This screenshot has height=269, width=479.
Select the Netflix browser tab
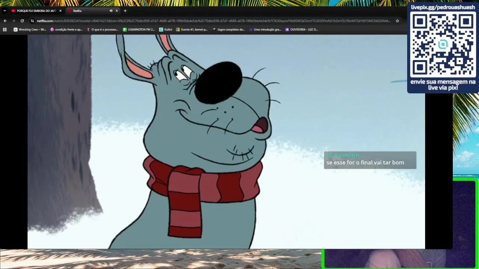click(89, 11)
